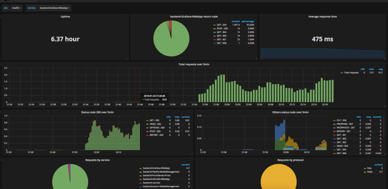Open the backend-Grafana-WebApp service dropdown
This screenshot has height=189, width=388.
click(55, 8)
